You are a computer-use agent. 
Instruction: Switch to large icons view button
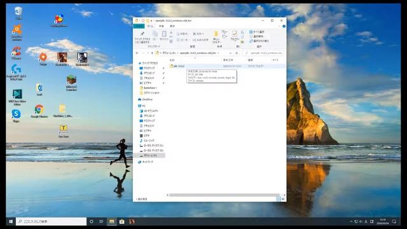pos(283,199)
